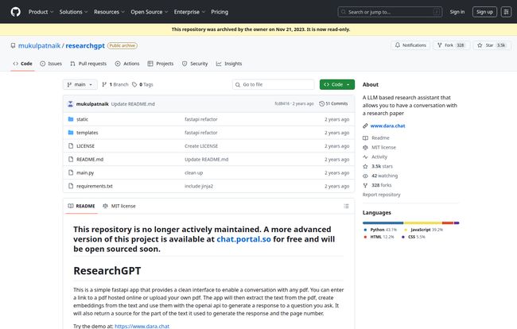Image resolution: width=517 pixels, height=329 pixels.
Task: Click the file icon next to requirements.txt
Action: point(71,186)
